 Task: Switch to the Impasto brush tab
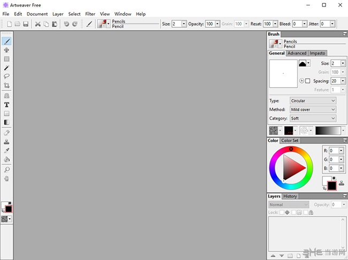click(x=317, y=53)
